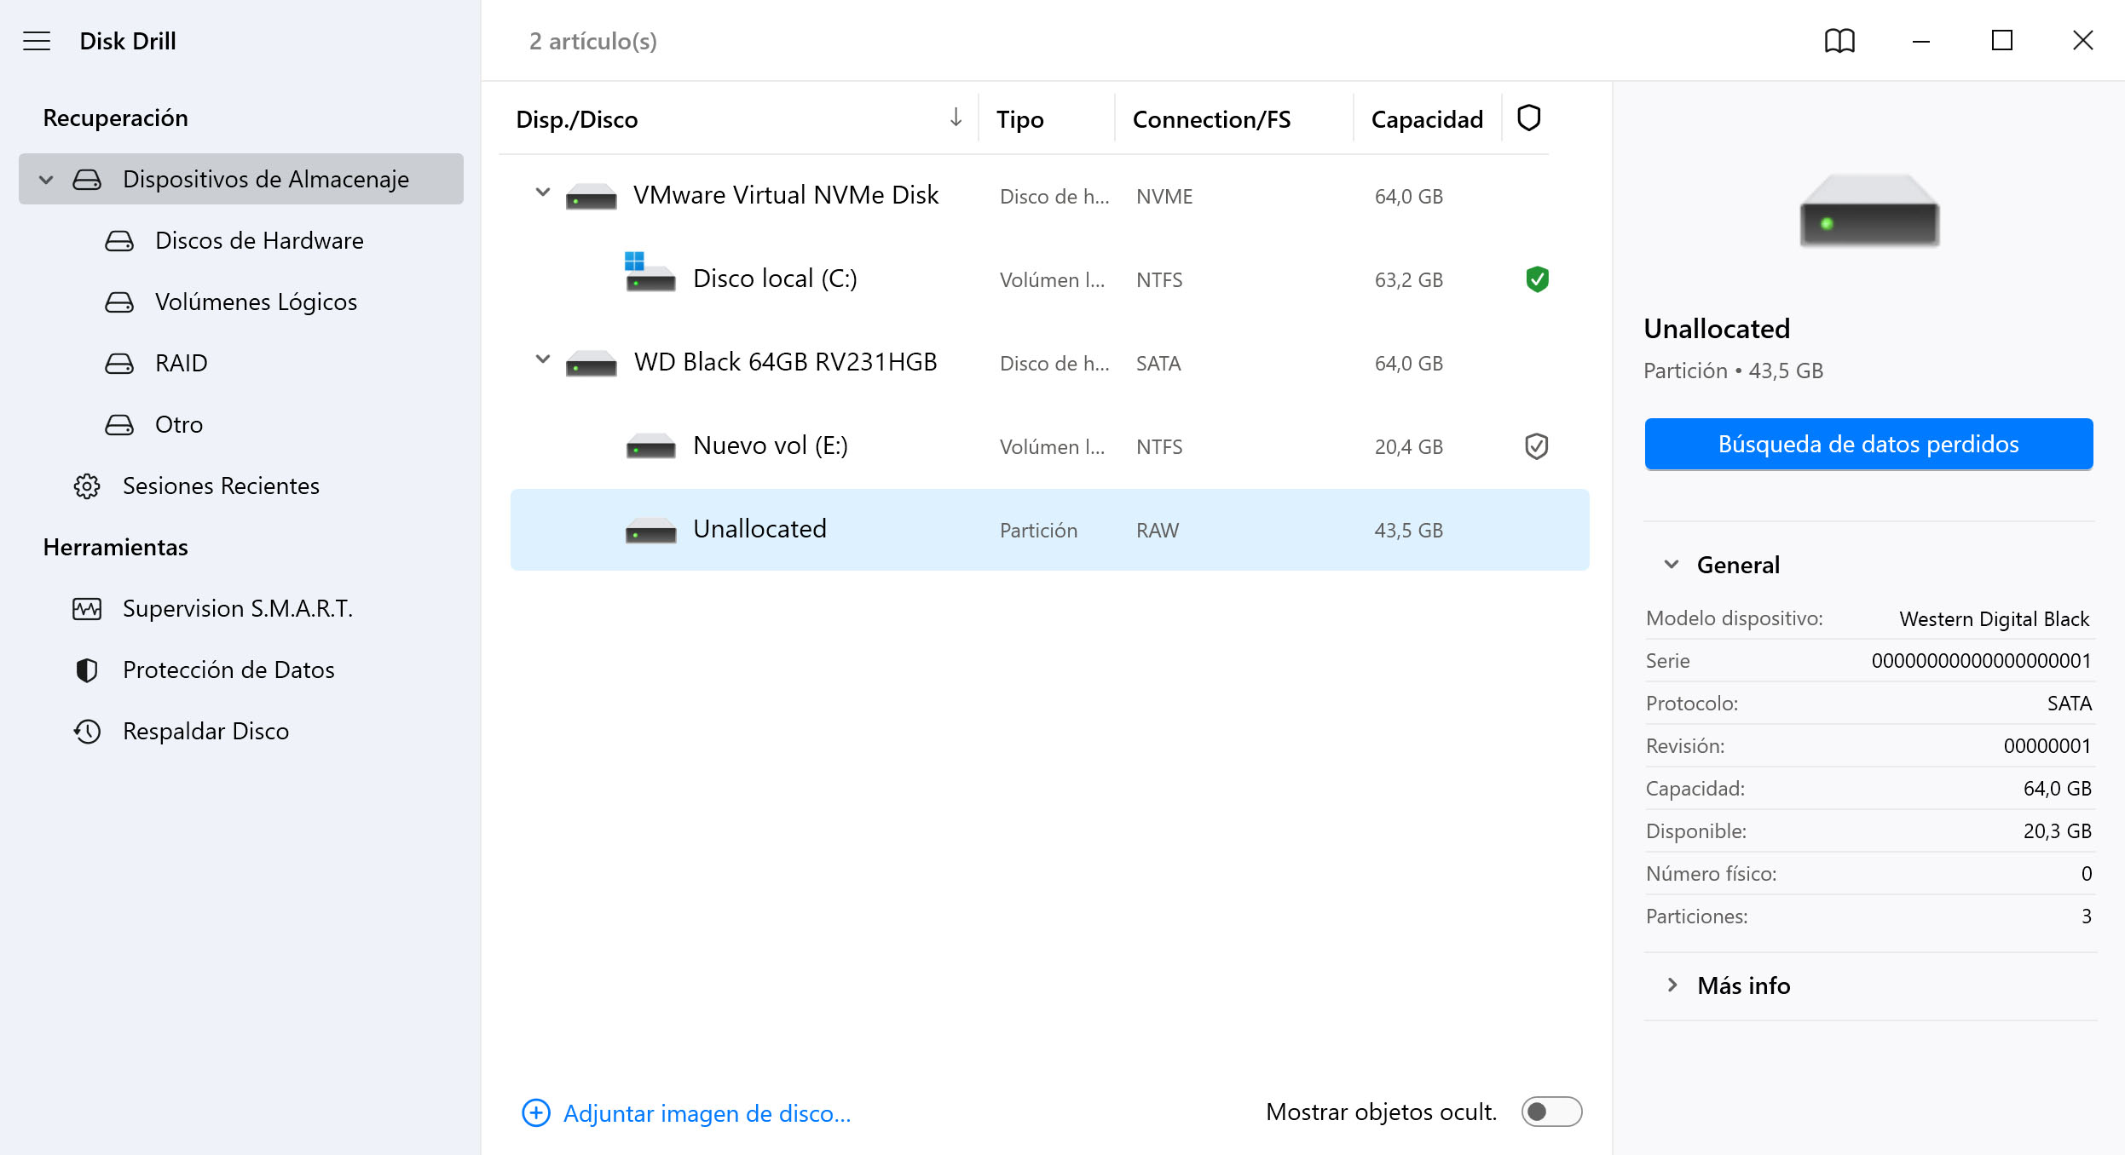Click the WD Black 64GB drive icon
Screen dimensions: 2125x1155
[591, 364]
